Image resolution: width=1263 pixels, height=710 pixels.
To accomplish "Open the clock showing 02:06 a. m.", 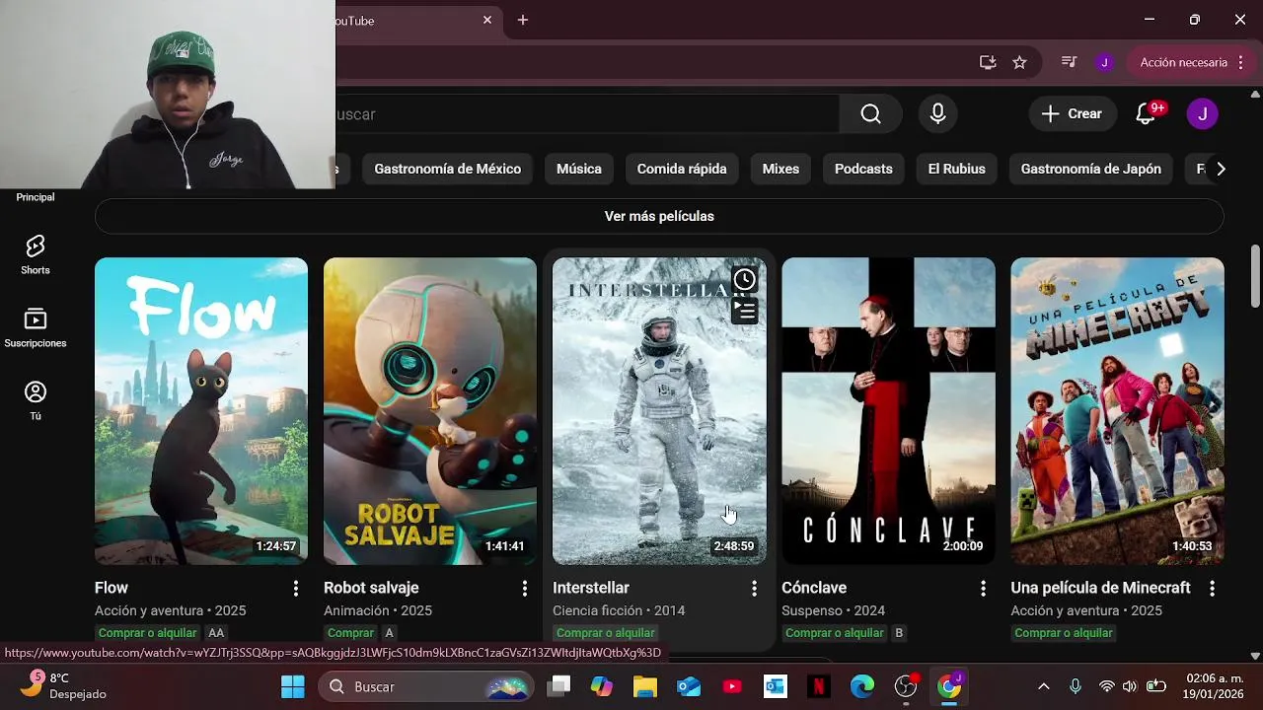I will pyautogui.click(x=1214, y=686).
